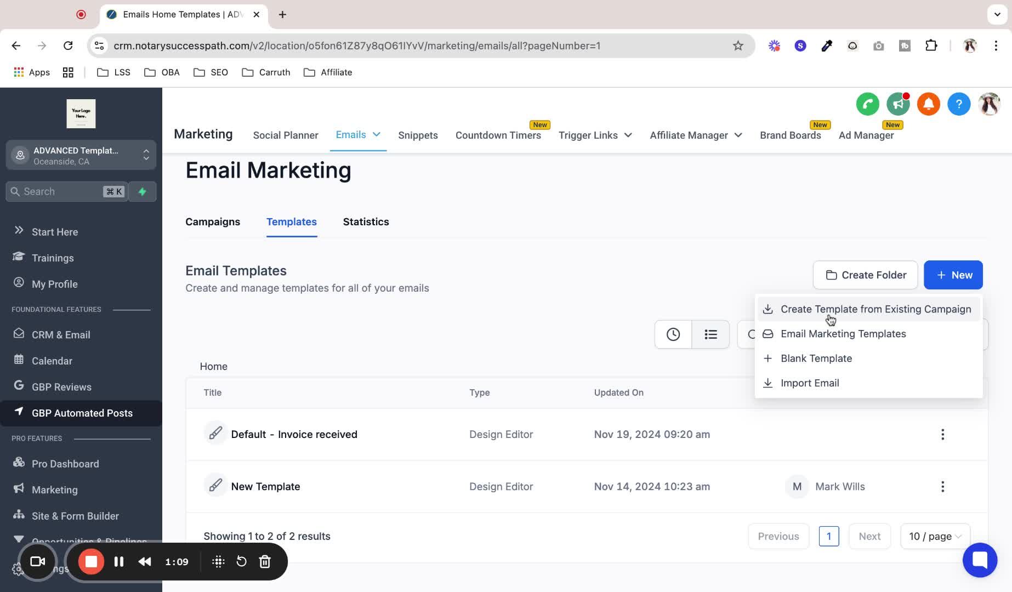1012x592 pixels.
Task: Open Chrome three-dot menu
Action: click(x=996, y=45)
